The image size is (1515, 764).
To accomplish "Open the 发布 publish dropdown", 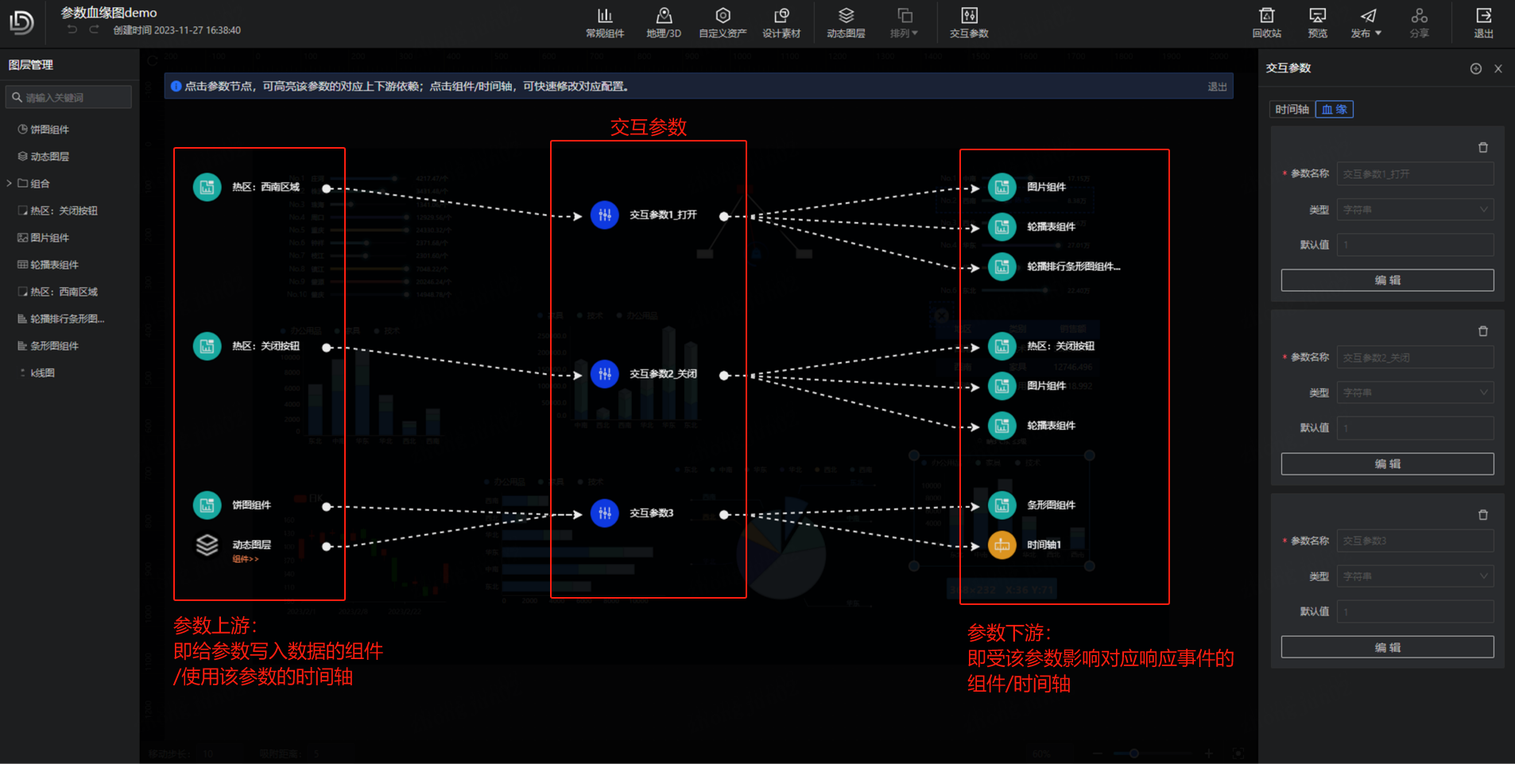I will point(1366,22).
